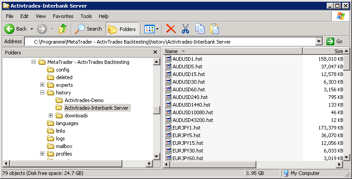Viewport: 352px width, 179px height.
Task: Expand the experts folder node
Action: (42, 85)
